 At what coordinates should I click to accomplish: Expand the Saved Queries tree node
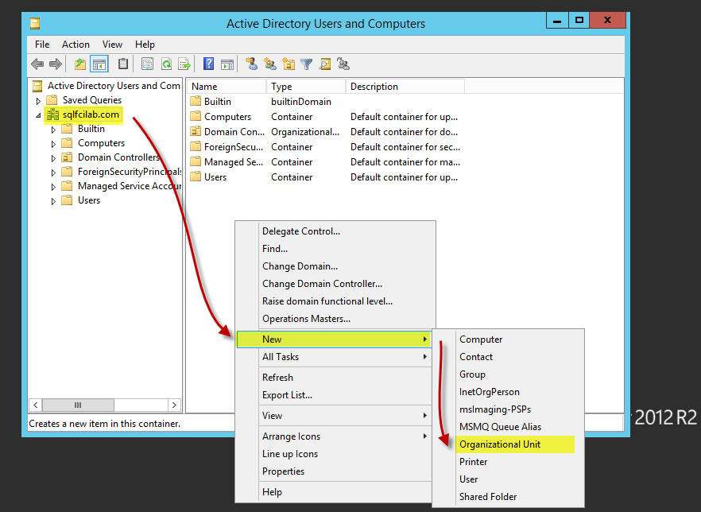pyautogui.click(x=38, y=101)
